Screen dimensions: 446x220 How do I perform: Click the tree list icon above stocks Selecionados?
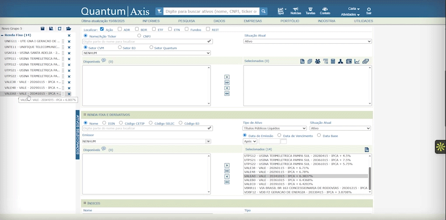point(326,61)
